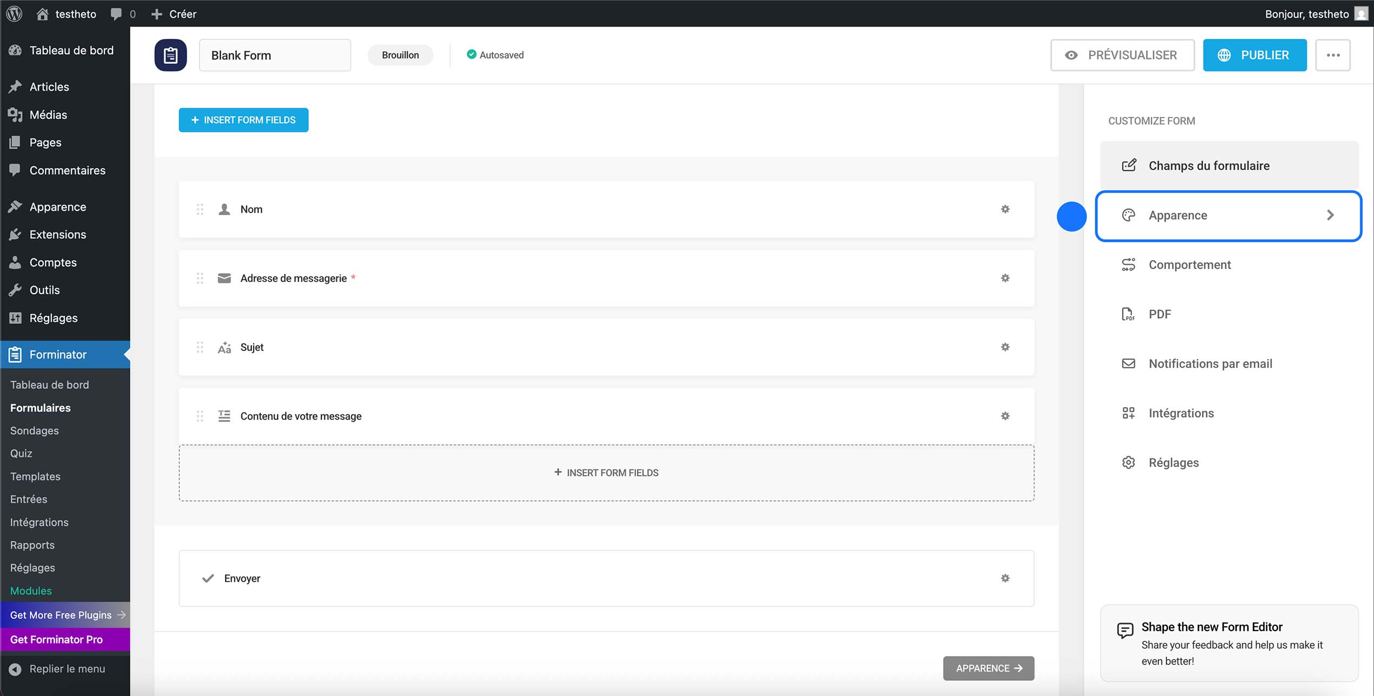This screenshot has height=696, width=1374.
Task: Click WordPress logo in admin bar
Action: tap(15, 14)
